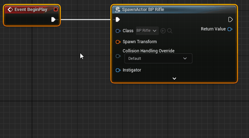This screenshot has width=249, height=138.
Task: Click the Collision Handling Override label
Action: (x=149, y=51)
